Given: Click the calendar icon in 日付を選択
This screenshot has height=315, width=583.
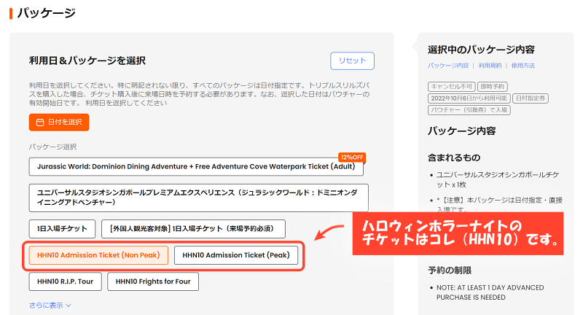Looking at the screenshot, I should coord(40,122).
